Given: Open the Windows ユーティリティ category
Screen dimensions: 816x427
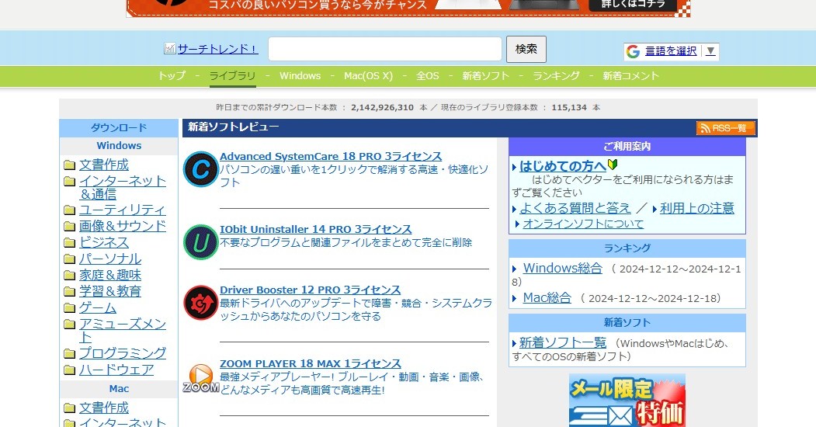Looking at the screenshot, I should (122, 210).
